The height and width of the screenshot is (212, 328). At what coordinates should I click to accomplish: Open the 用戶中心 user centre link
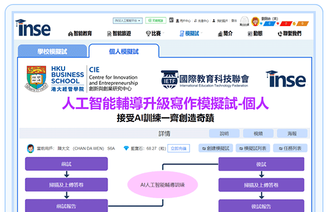[x=183, y=21]
